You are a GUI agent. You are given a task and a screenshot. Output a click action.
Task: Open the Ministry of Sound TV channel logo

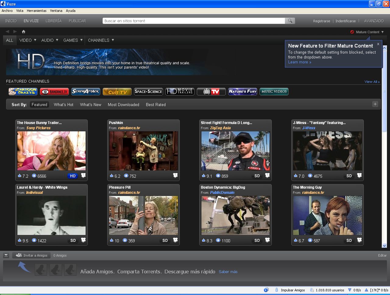[x=211, y=91]
